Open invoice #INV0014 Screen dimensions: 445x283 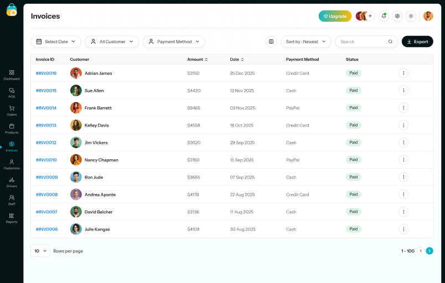[46, 108]
